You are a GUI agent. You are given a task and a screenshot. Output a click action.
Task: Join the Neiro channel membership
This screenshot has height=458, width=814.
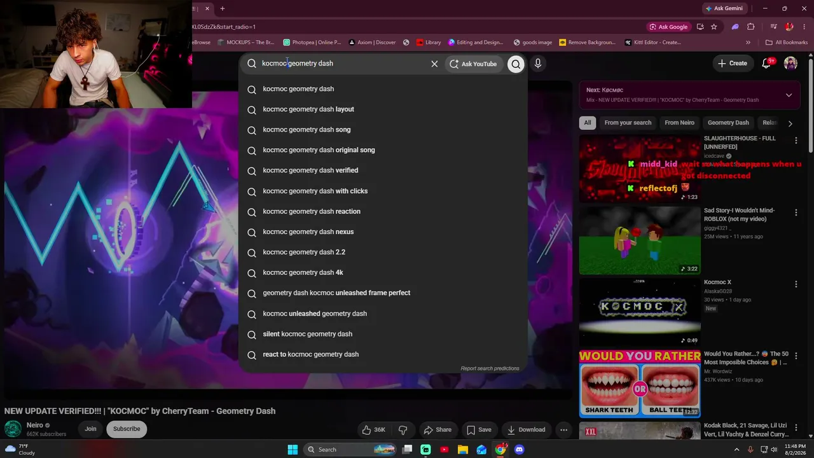90,429
